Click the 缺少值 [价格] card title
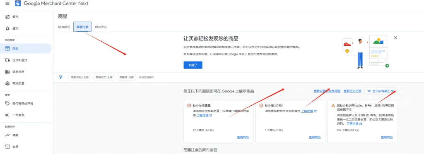 pyautogui.click(x=274, y=105)
